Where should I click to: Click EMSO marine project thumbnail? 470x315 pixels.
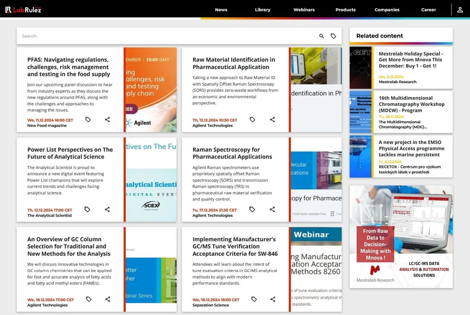click(x=361, y=156)
